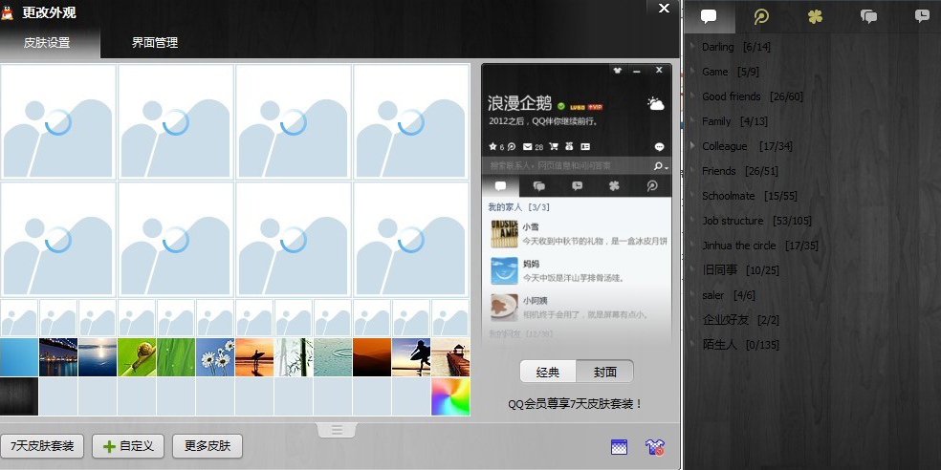Image resolution: width=941 pixels, height=470 pixels.
Task: Select the wooden pier skin thumbnail
Action: (450, 357)
